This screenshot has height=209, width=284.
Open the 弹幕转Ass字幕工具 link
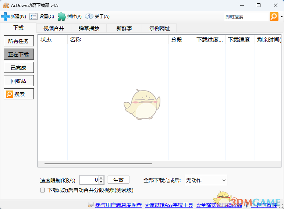[169, 205]
